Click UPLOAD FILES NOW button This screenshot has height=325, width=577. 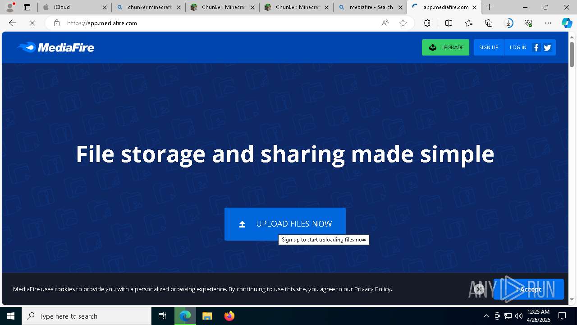pyautogui.click(x=285, y=224)
